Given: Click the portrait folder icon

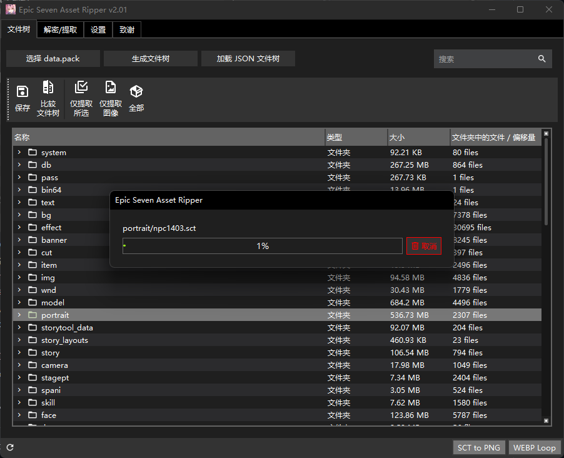Looking at the screenshot, I should [x=33, y=315].
